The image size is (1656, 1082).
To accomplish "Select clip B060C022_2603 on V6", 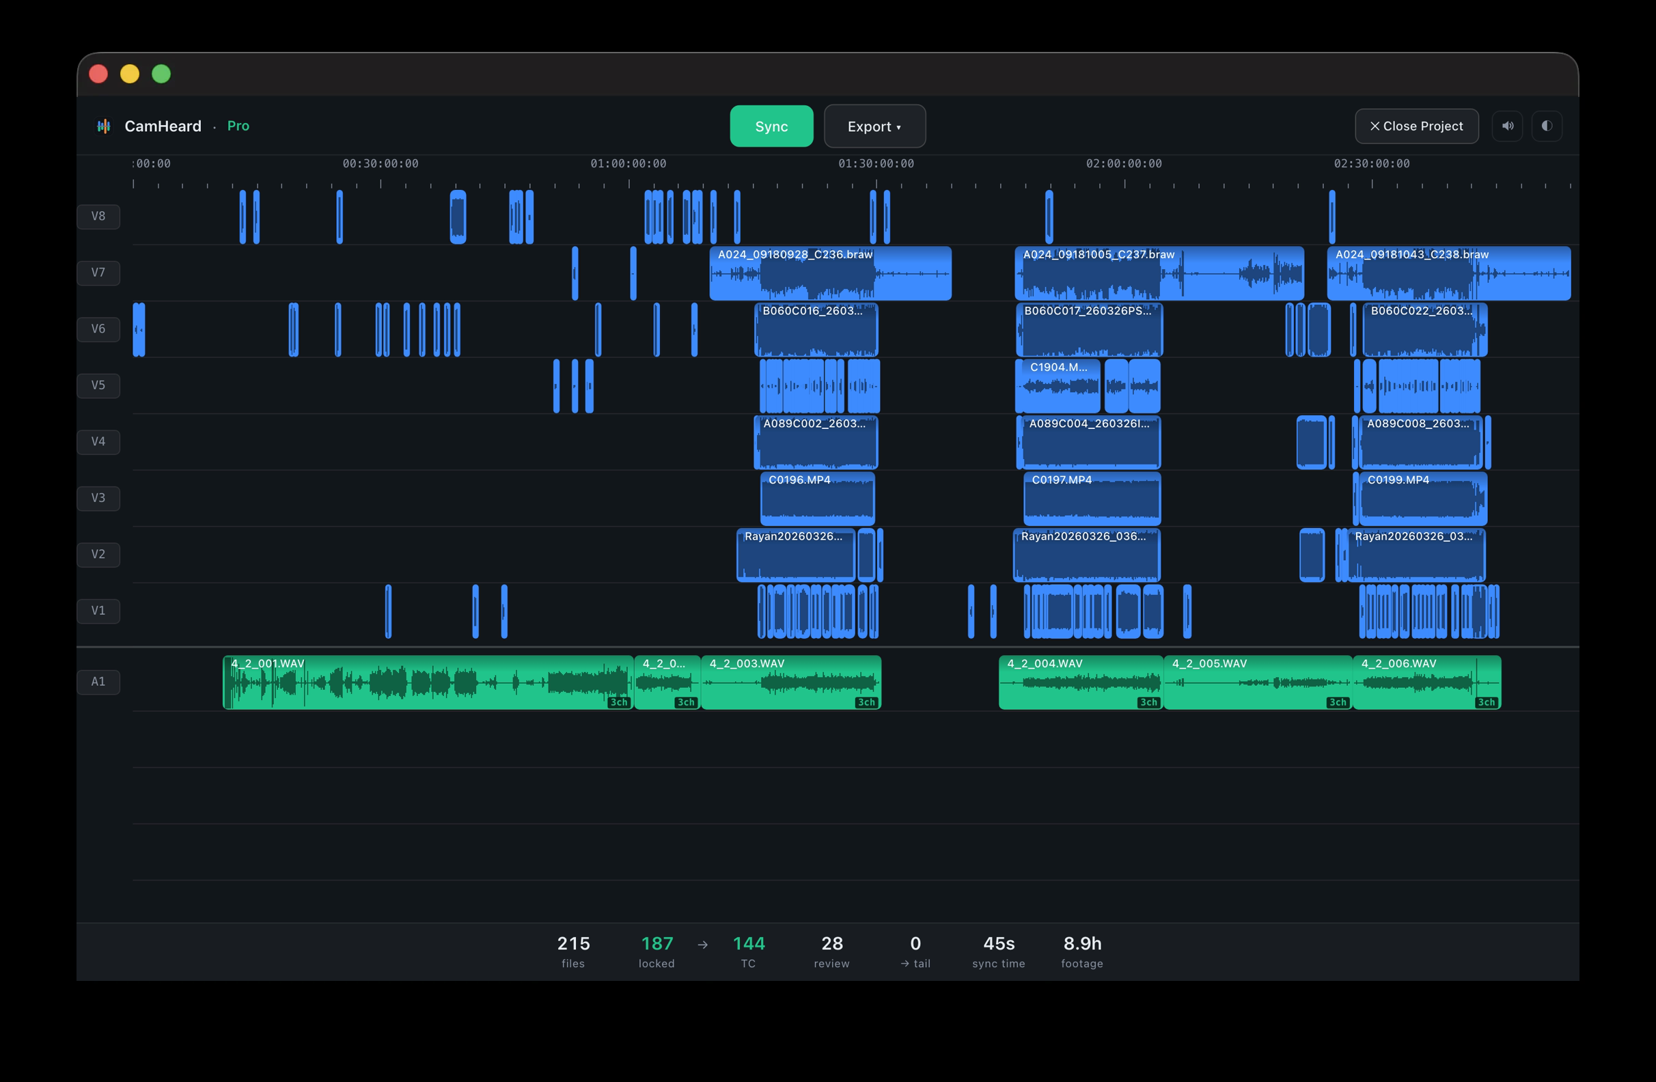I will [1424, 330].
